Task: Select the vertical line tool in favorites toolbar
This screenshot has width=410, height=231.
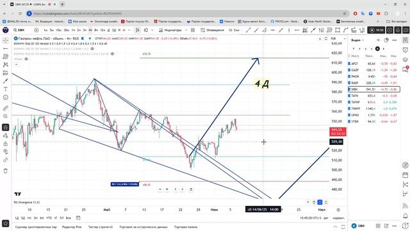Action: (x=289, y=30)
